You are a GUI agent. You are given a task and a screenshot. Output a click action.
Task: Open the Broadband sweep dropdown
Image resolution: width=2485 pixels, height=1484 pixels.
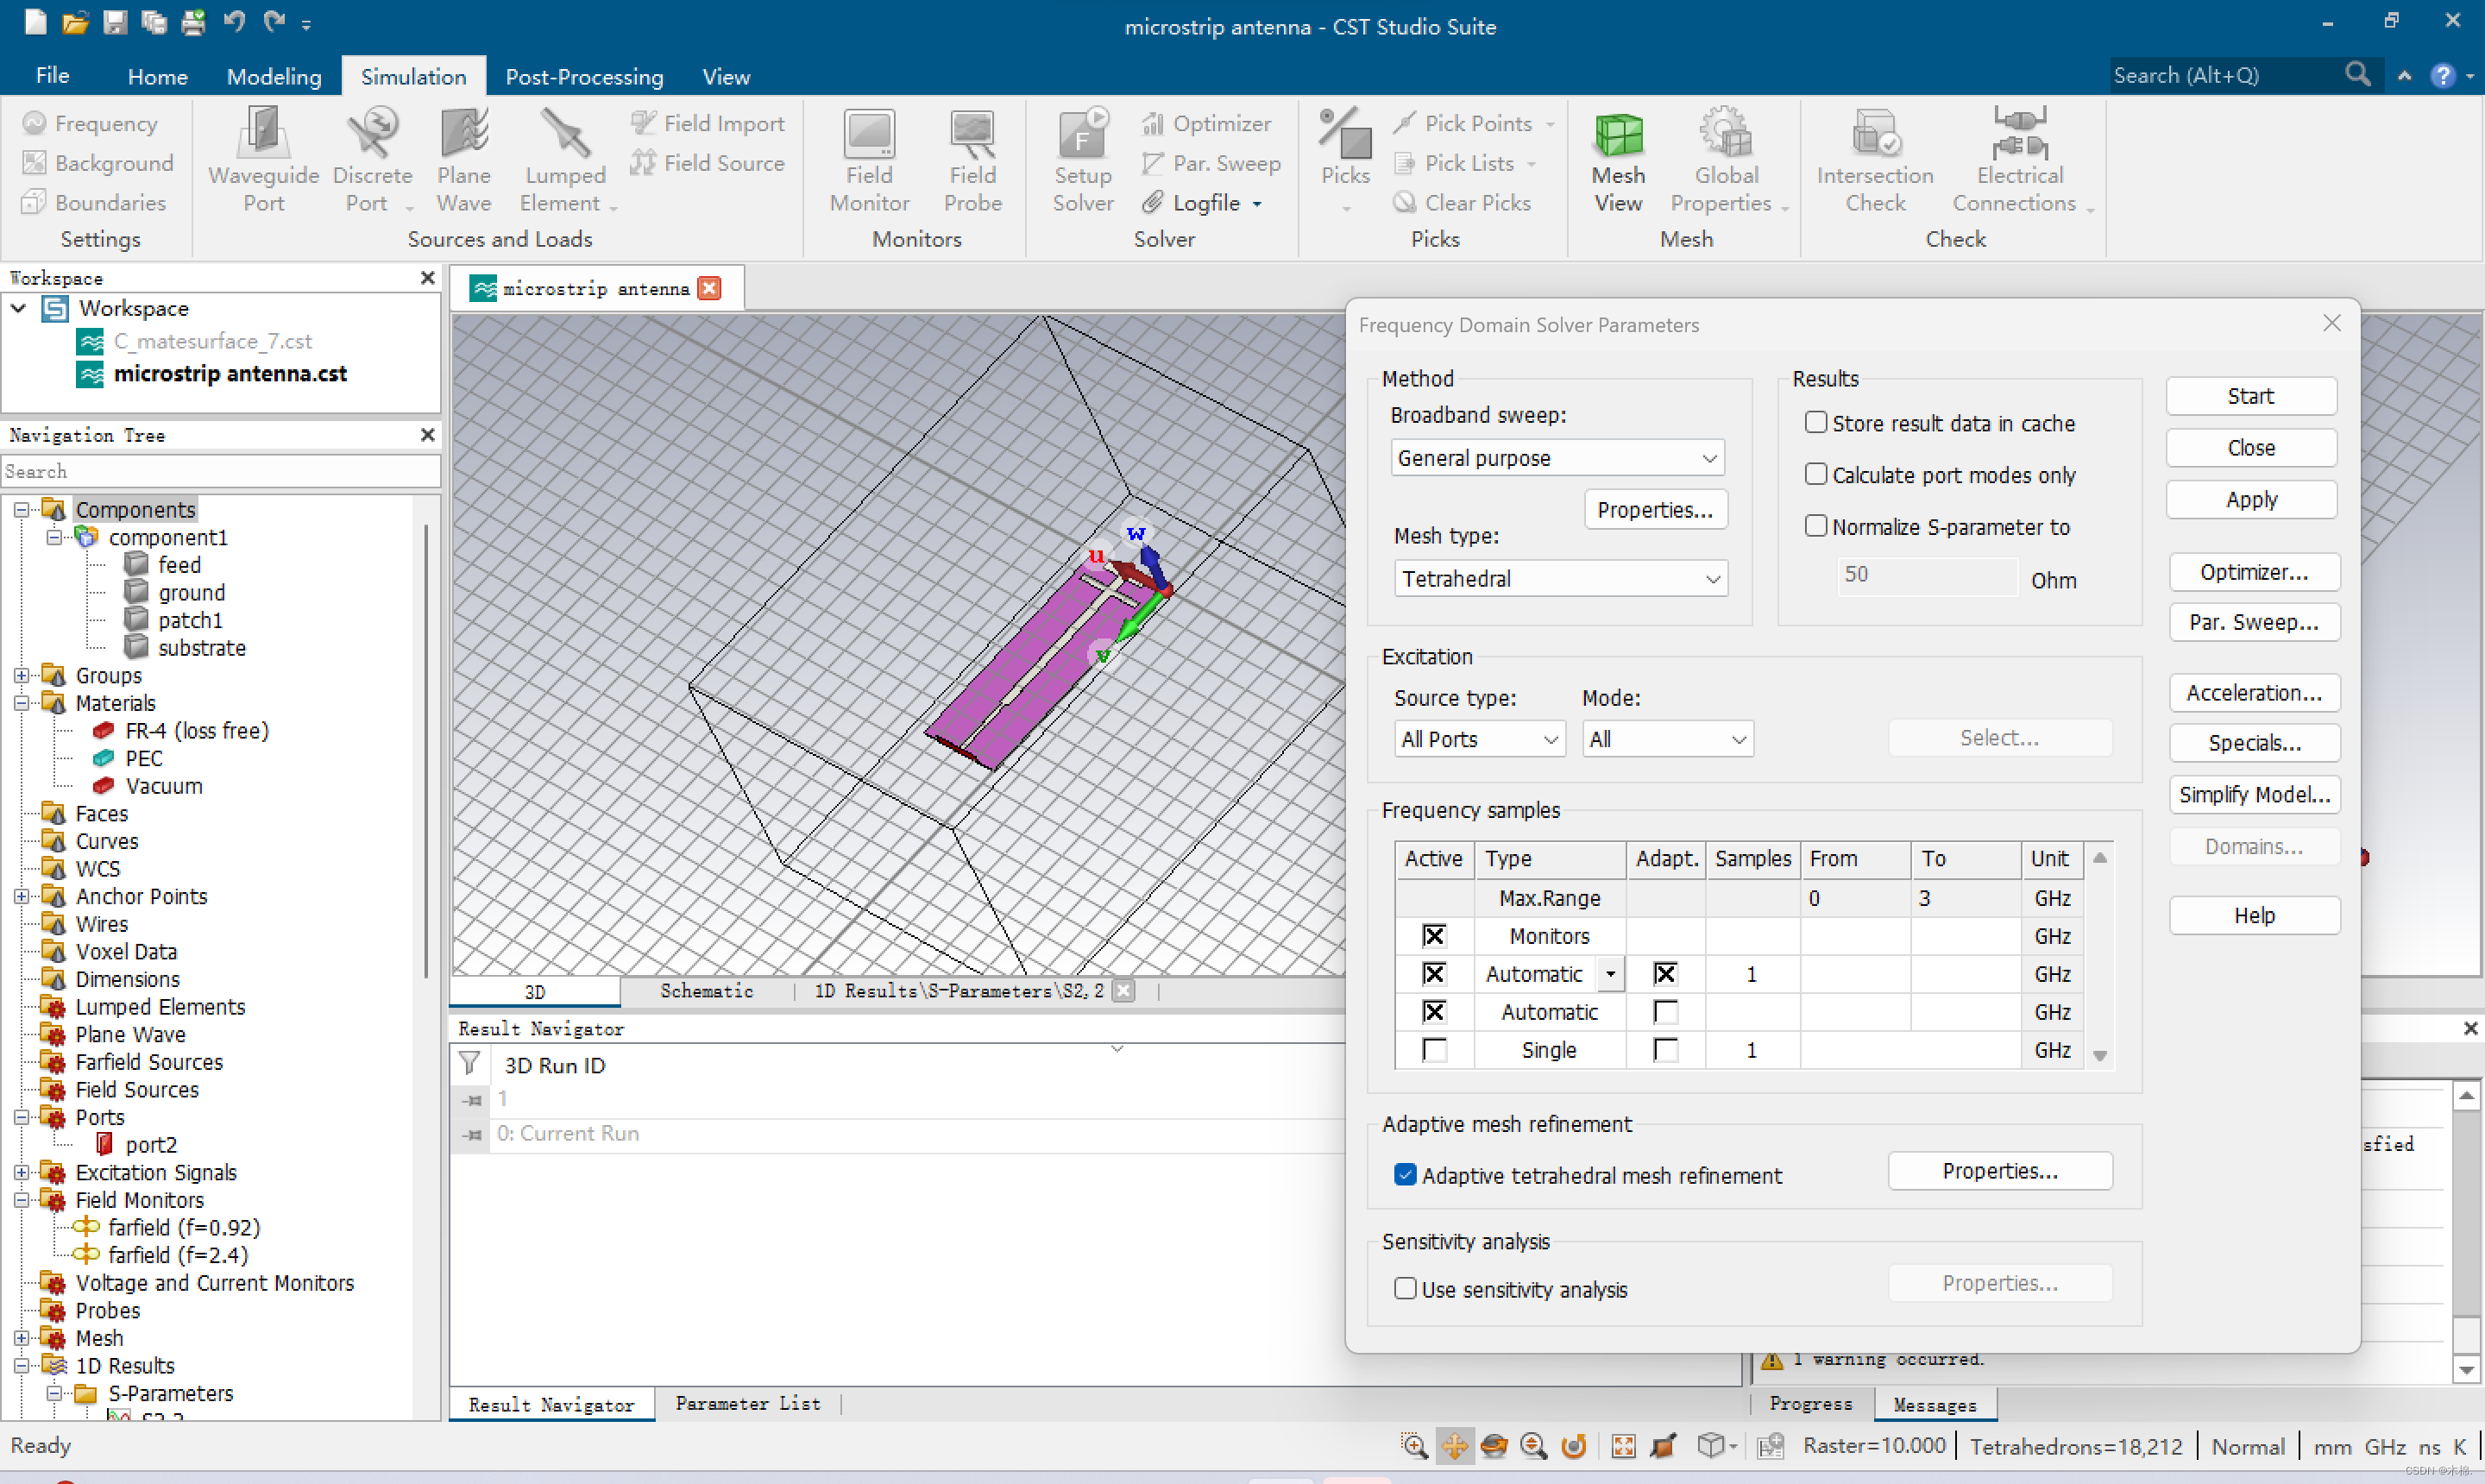(1556, 458)
